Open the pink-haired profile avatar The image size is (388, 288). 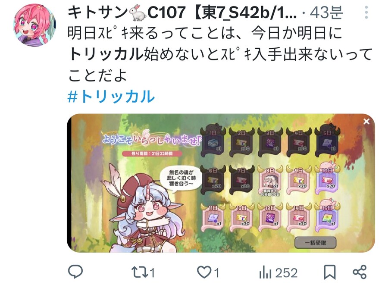pos(34,25)
